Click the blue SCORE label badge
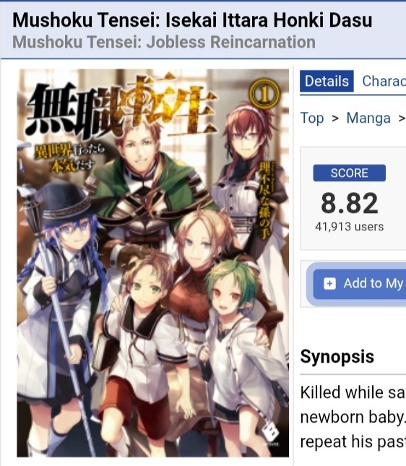The height and width of the screenshot is (466, 406). (349, 173)
